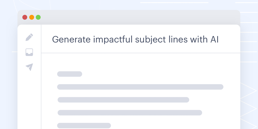Click the paper plane send icon
Image resolution: width=258 pixels, height=129 pixels.
pos(29,67)
